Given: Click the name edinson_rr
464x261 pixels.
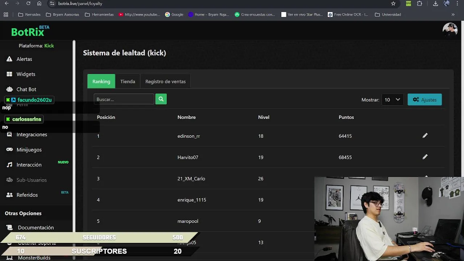Looking at the screenshot, I should point(188,136).
